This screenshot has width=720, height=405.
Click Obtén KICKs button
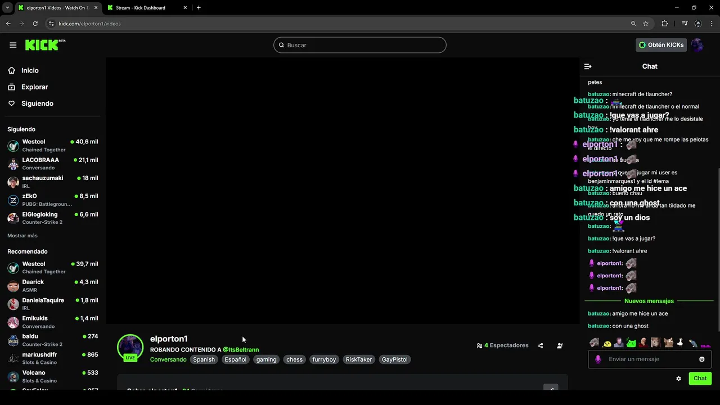pos(661,45)
